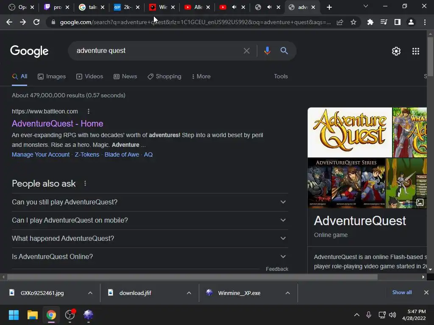Image resolution: width=434 pixels, height=325 pixels.
Task: Switch to the Shopping tab
Action: [x=164, y=77]
